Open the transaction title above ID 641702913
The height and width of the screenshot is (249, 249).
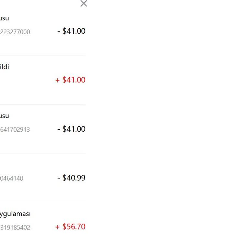tap(5, 116)
